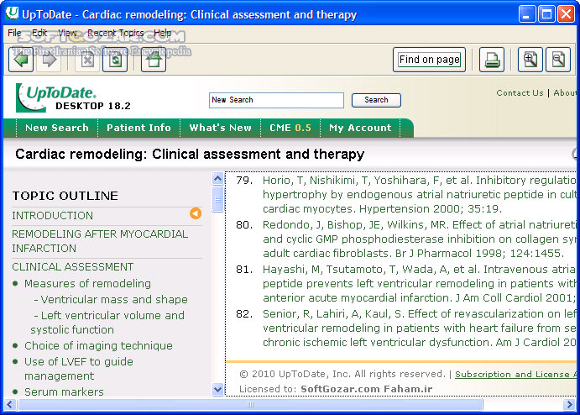Click inside the New Search text field
This screenshot has height=415, width=580.
coord(276,100)
